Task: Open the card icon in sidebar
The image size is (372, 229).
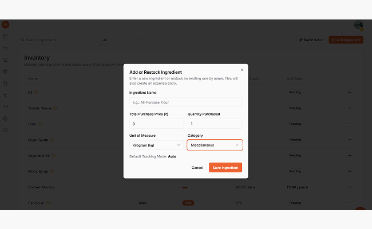Action: click(5, 106)
